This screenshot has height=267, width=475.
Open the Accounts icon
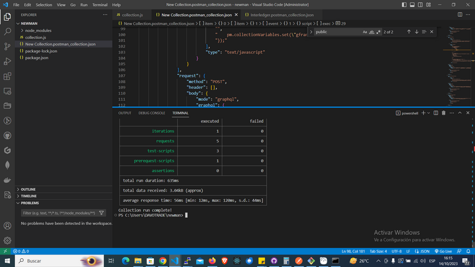point(7,226)
